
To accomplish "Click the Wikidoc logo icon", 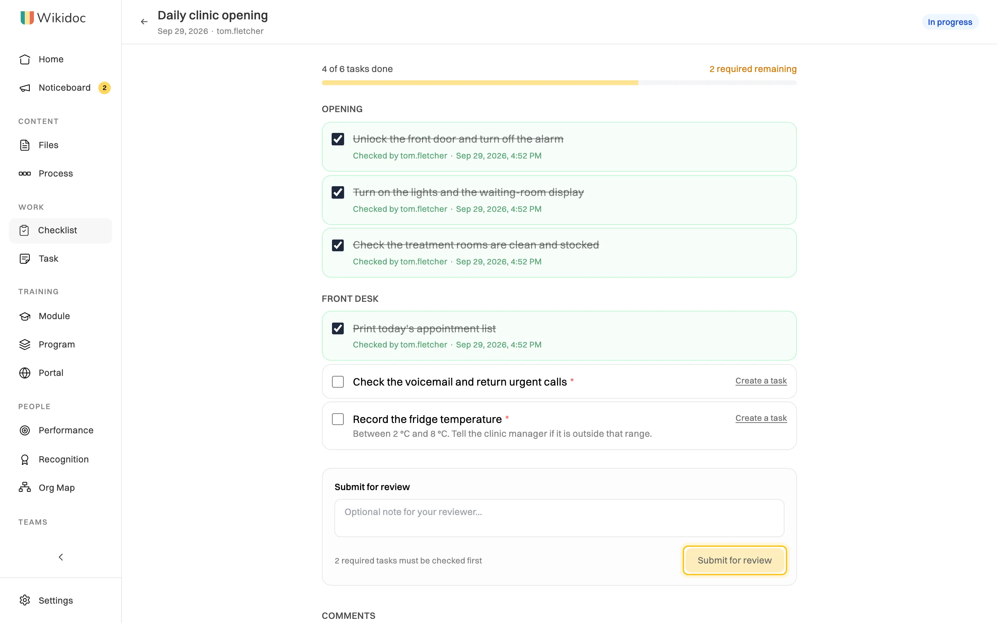I will [x=27, y=18].
